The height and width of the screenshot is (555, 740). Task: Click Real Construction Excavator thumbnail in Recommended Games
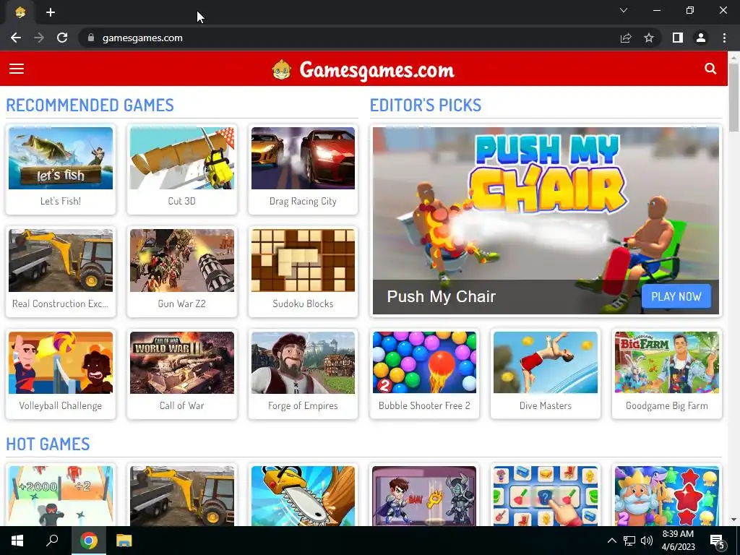[61, 260]
